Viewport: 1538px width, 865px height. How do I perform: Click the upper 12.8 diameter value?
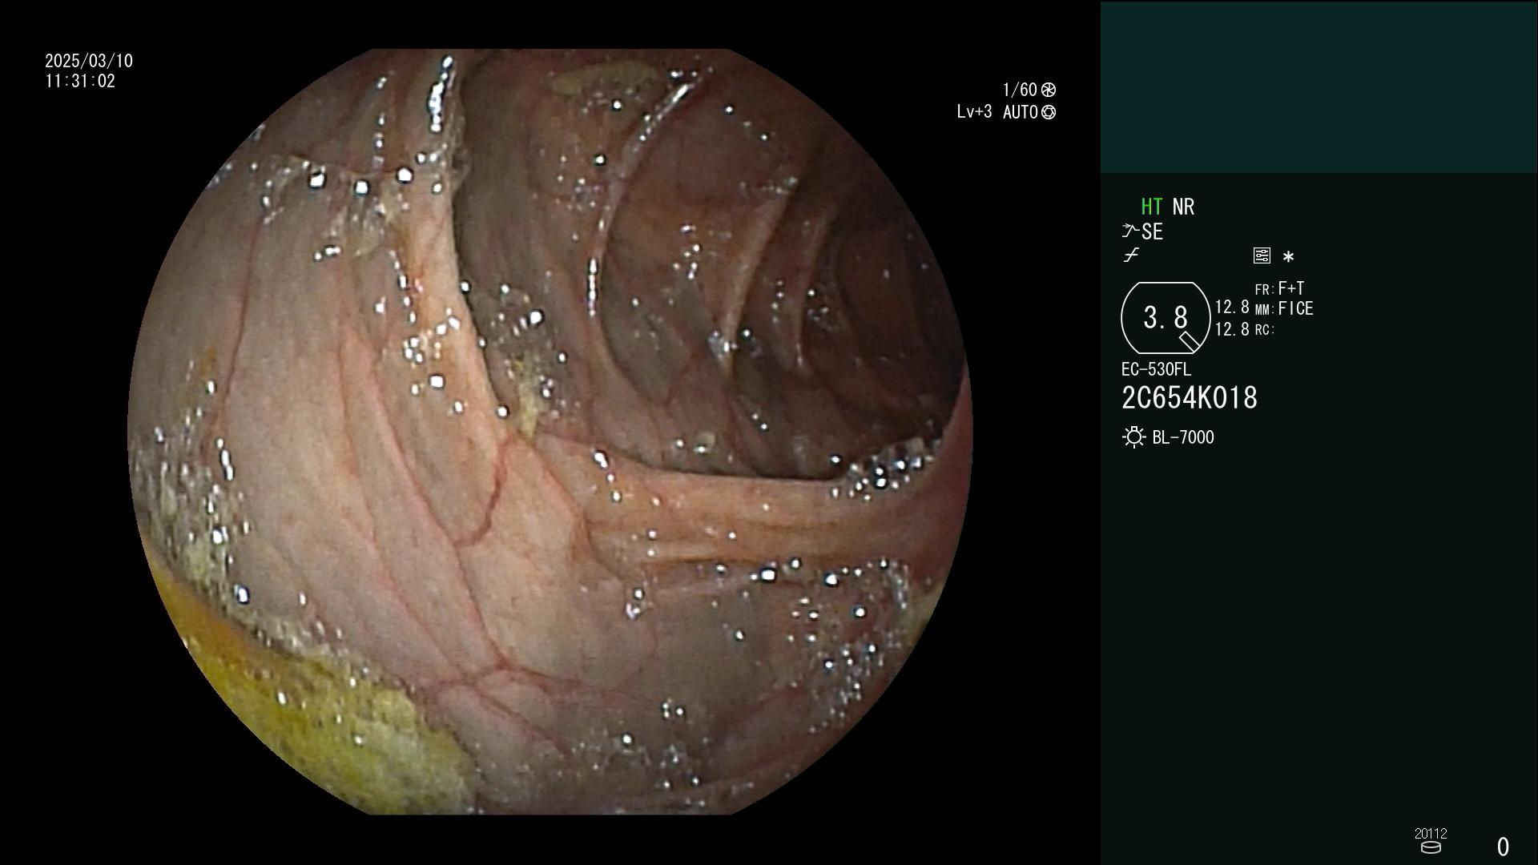(x=1232, y=307)
